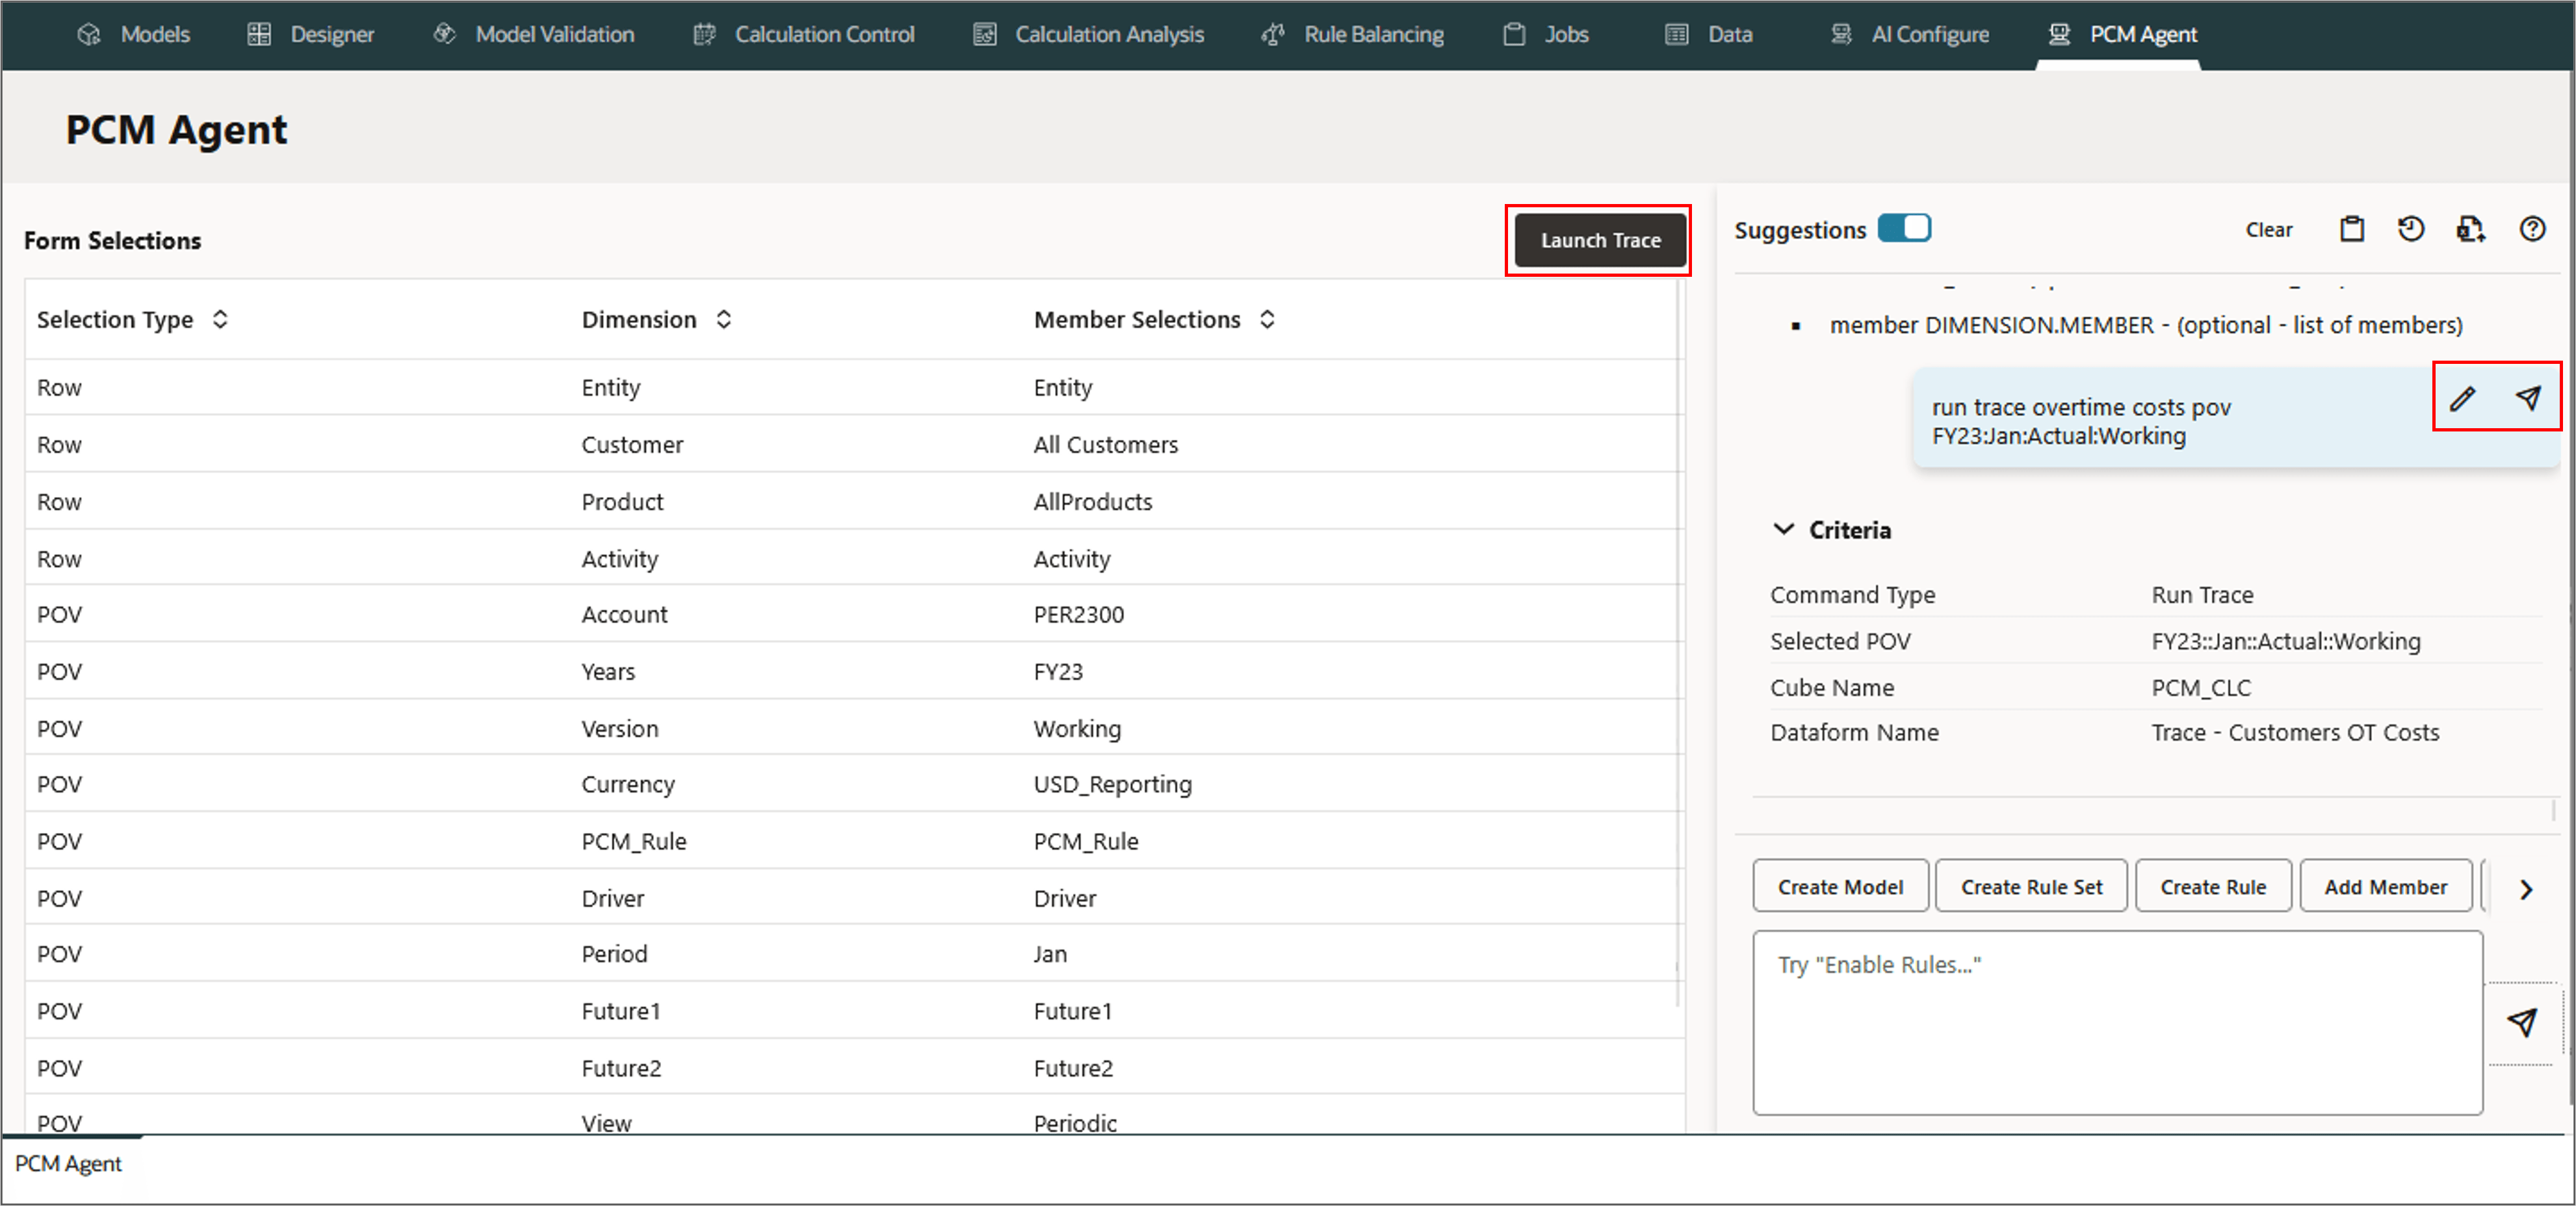Send the prompt with the paper plane icon

coord(2521,1021)
